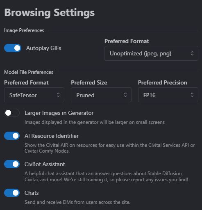The image size is (202, 210).
Task: Click the Larger Images in Generator label
Action: point(59,113)
